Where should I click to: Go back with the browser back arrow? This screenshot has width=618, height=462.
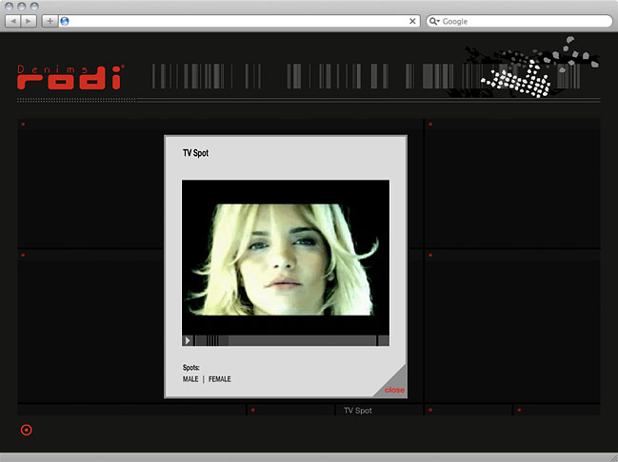pyautogui.click(x=14, y=21)
